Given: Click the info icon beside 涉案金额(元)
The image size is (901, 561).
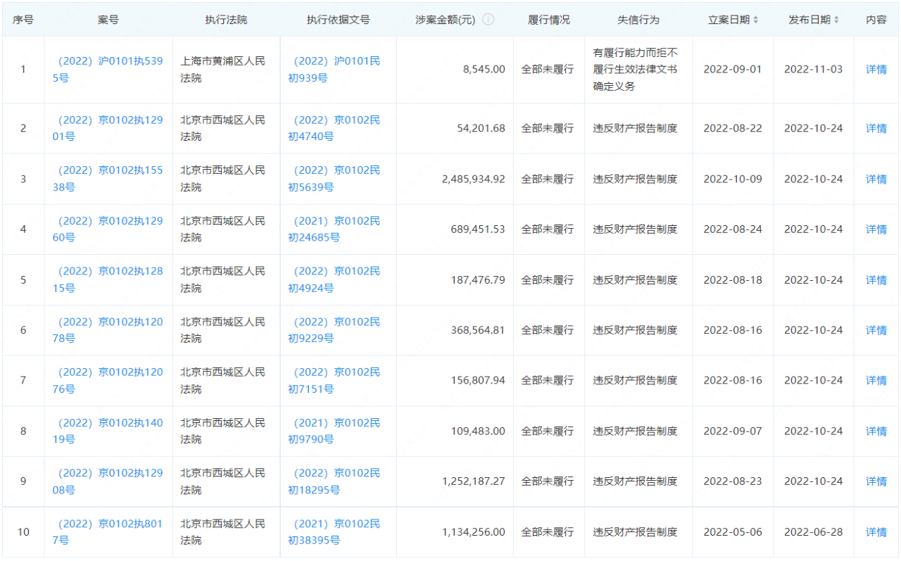Looking at the screenshot, I should coord(488,20).
